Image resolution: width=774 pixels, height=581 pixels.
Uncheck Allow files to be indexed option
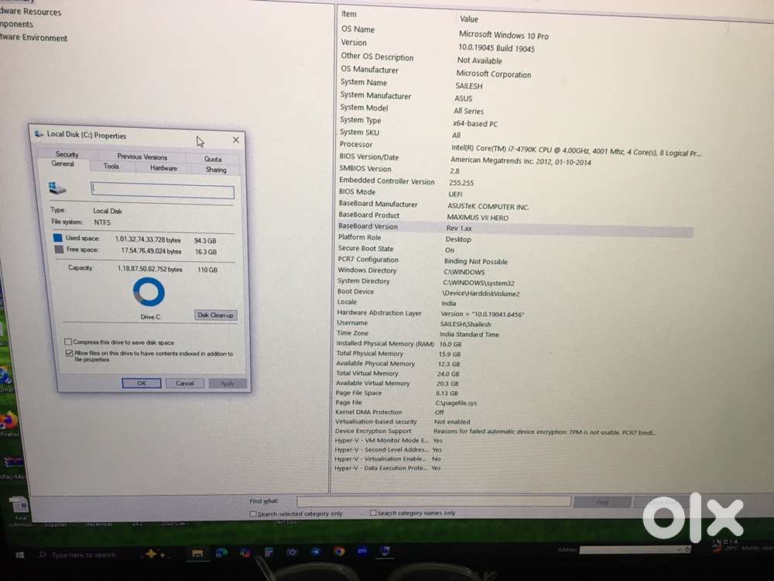tap(69, 353)
